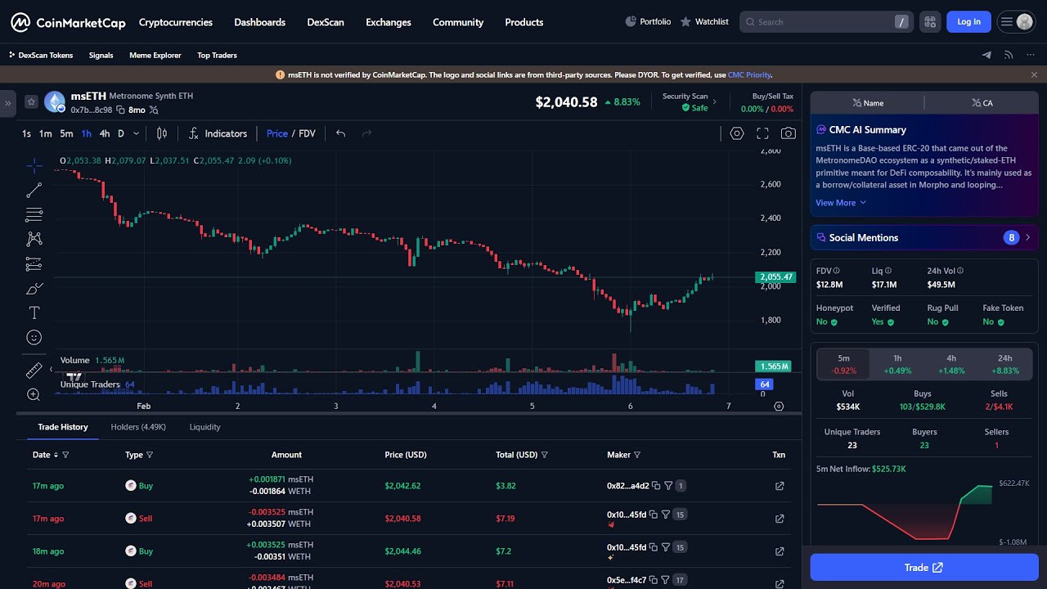Copy maker address 0x82...a4d2
The height and width of the screenshot is (589, 1047).
(x=656, y=486)
